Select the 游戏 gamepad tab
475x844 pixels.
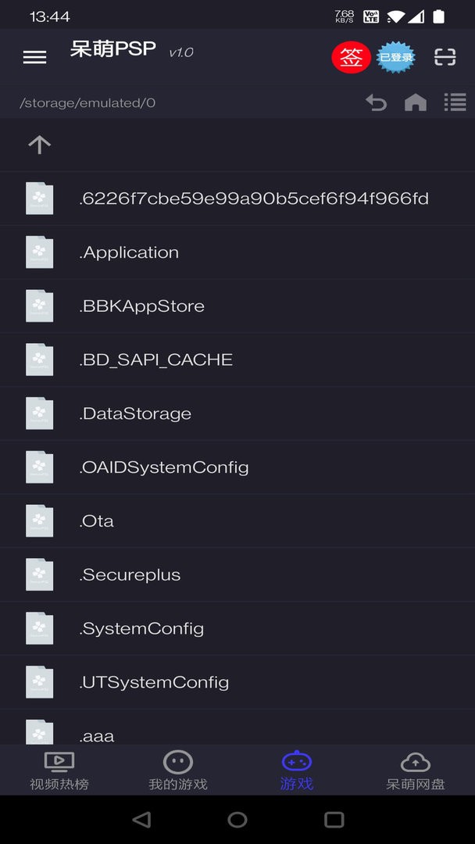tap(297, 770)
